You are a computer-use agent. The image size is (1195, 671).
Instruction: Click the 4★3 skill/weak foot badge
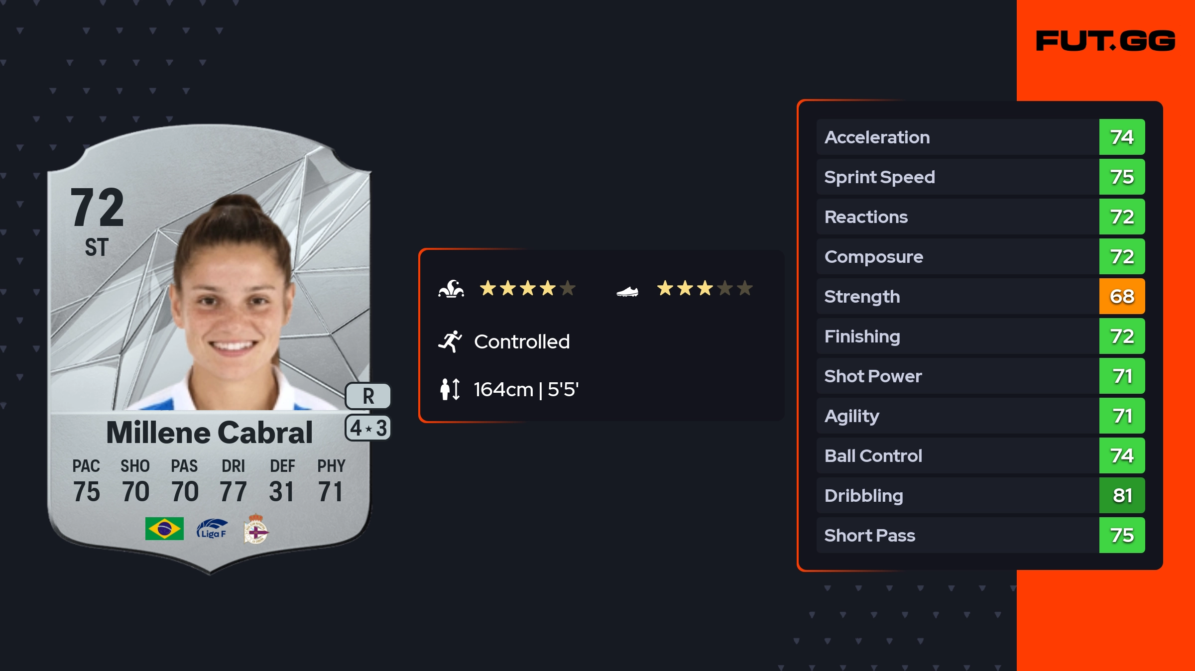(368, 428)
